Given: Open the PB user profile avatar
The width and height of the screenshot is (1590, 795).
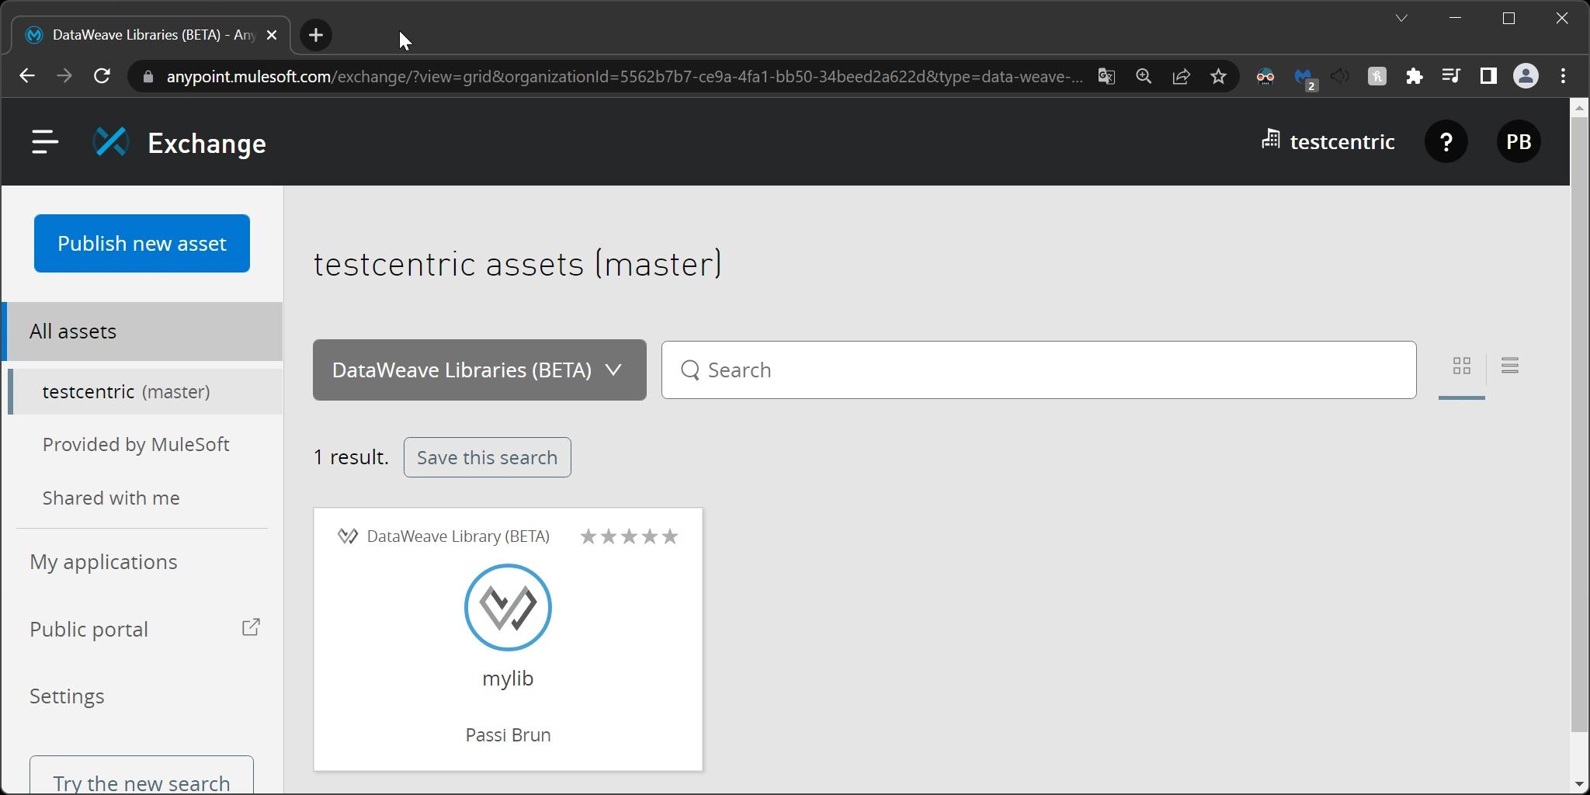Looking at the screenshot, I should tap(1518, 142).
